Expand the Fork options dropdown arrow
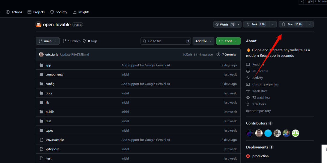327x163 pixels. click(x=273, y=24)
